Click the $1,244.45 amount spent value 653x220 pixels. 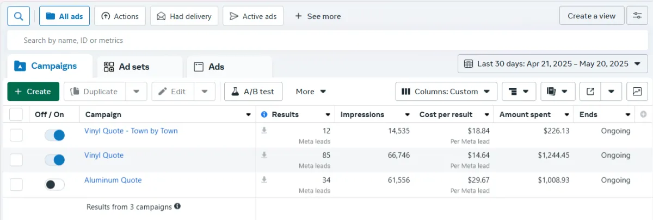[x=554, y=156]
